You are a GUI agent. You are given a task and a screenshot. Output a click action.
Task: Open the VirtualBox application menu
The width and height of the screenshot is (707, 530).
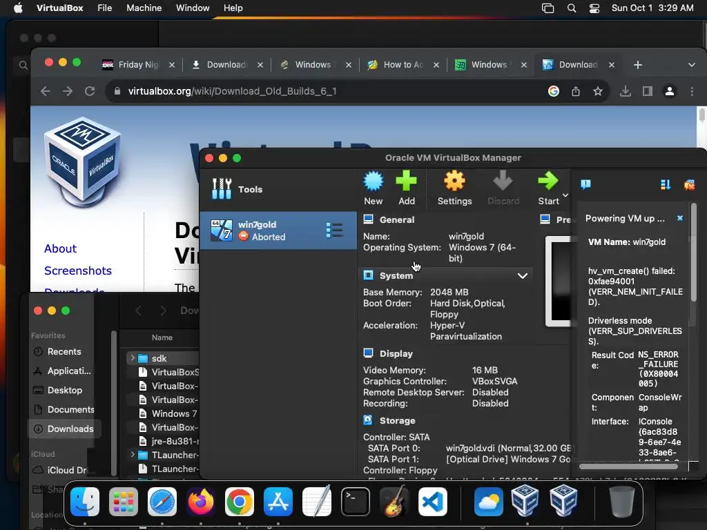(59, 8)
